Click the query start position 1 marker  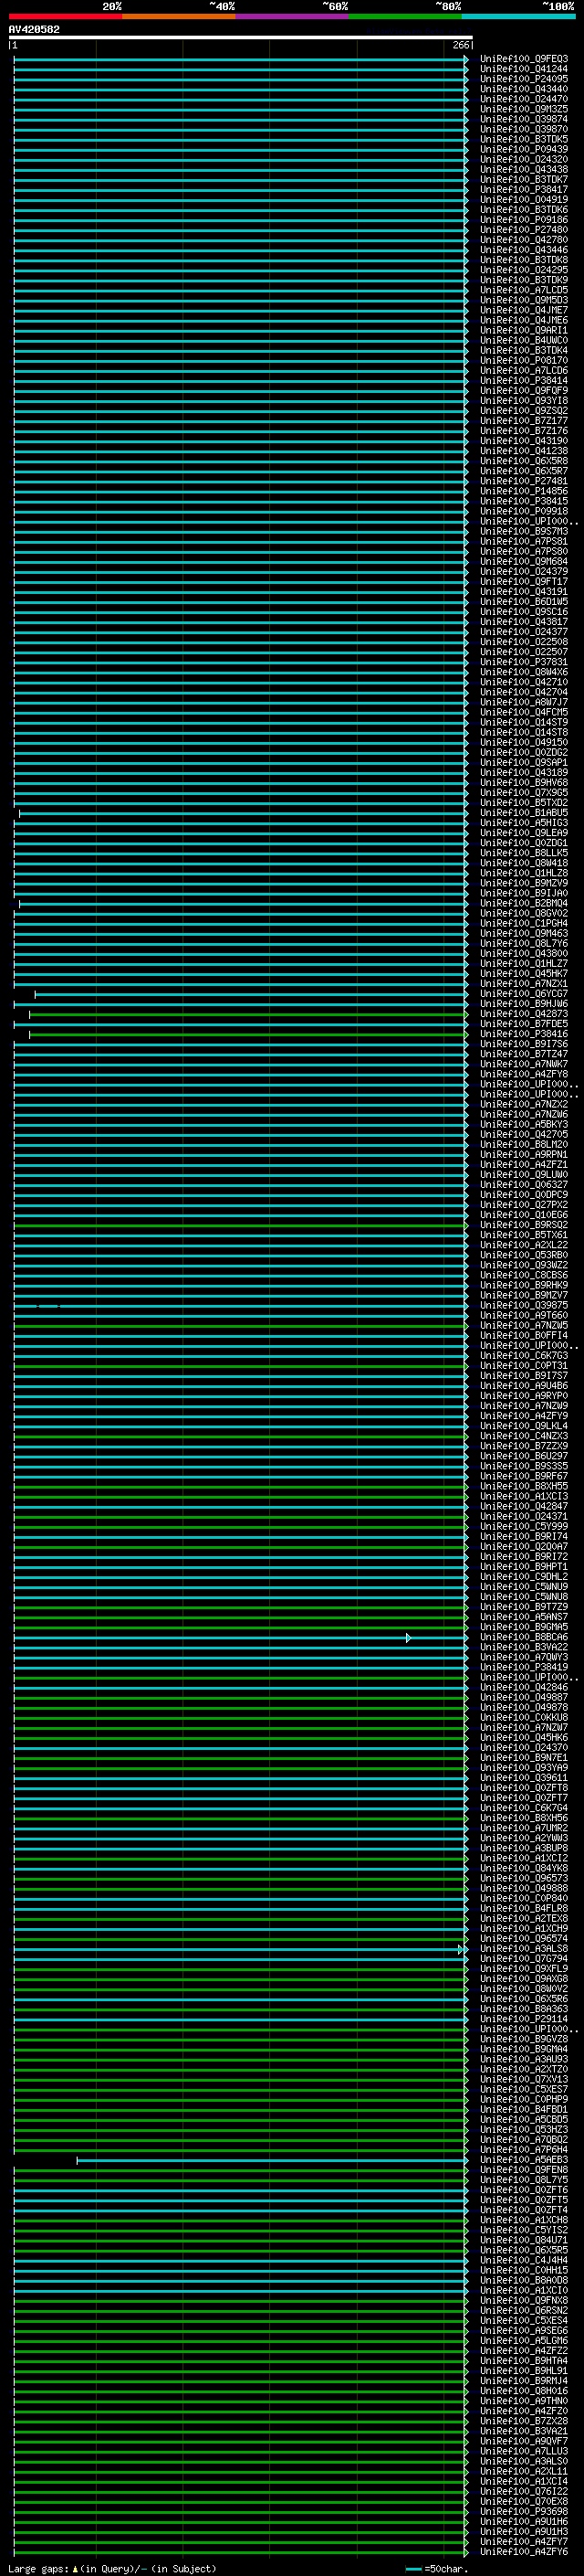[x=14, y=45]
